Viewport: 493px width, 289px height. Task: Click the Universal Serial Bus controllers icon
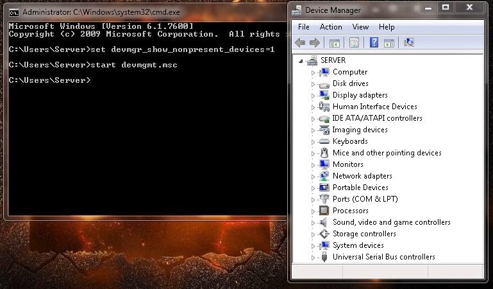pos(324,257)
